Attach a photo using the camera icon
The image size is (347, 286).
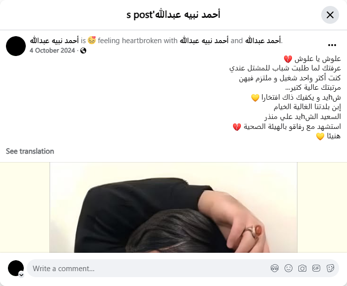(302, 268)
